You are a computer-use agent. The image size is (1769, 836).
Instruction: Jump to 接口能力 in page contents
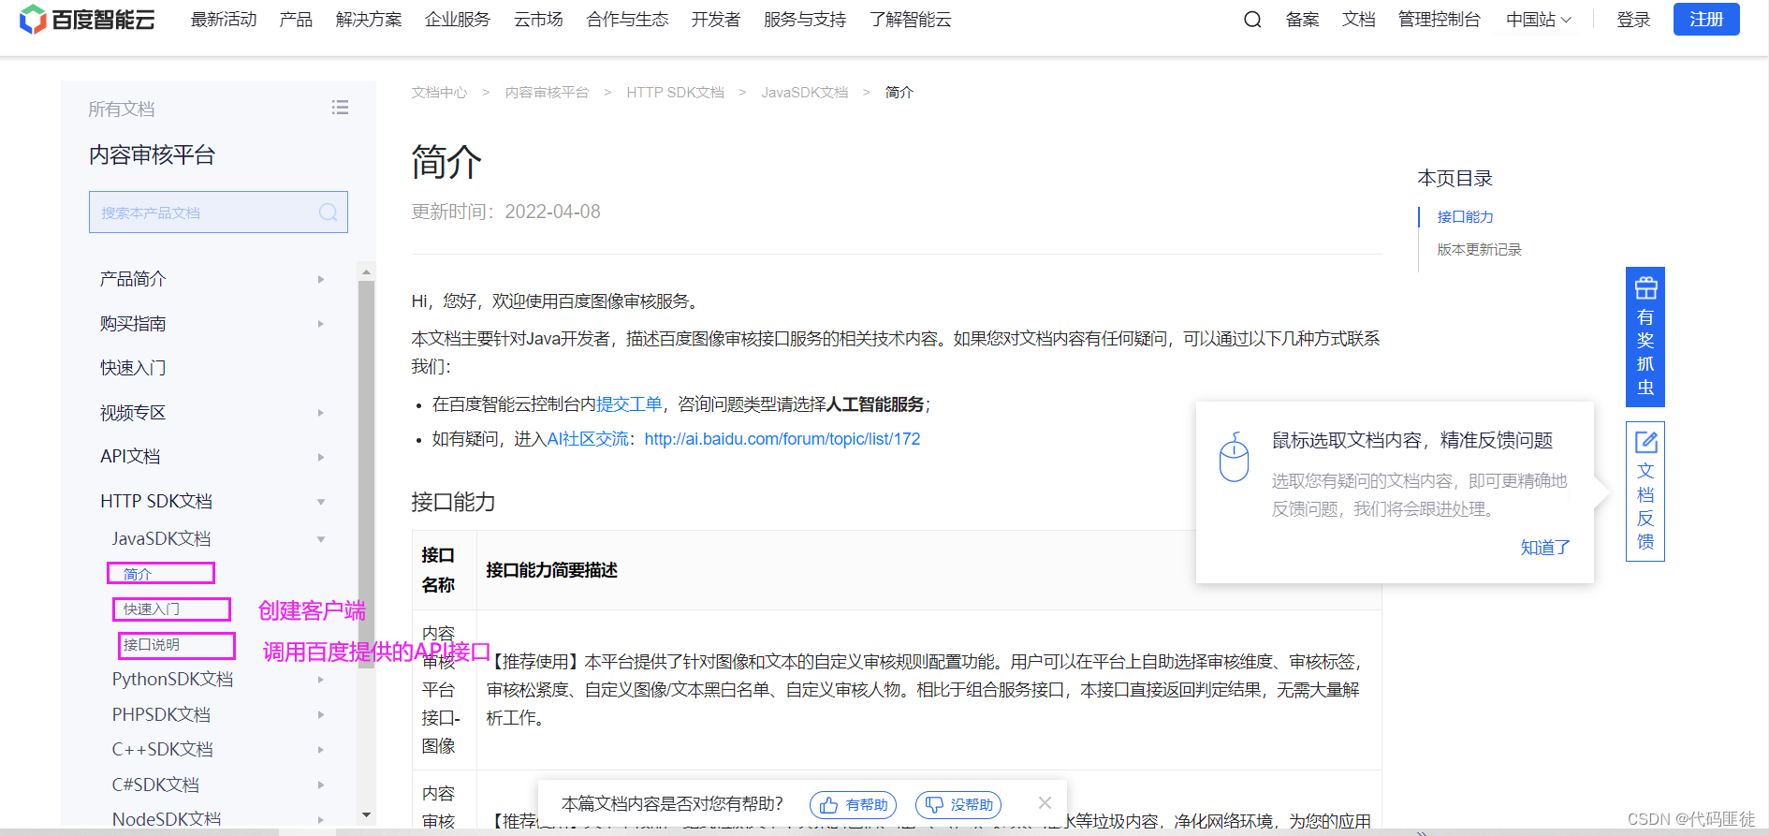coord(1466,217)
